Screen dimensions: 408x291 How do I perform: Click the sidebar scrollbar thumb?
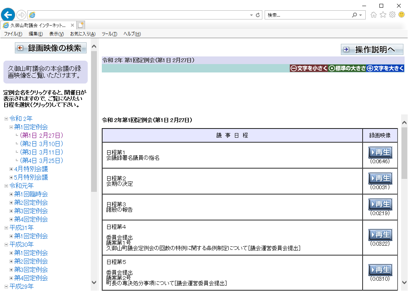94,121
